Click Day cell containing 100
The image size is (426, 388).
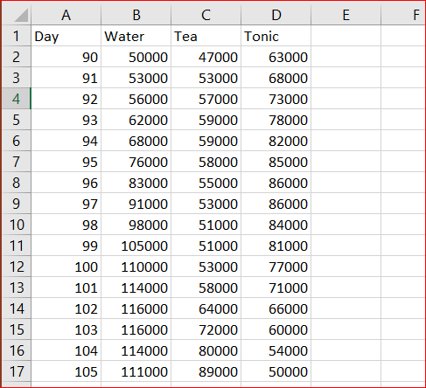(66, 267)
